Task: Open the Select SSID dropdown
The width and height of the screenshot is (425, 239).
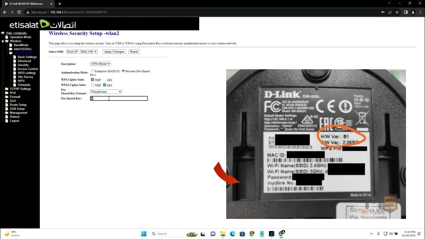Action: tap(82, 52)
